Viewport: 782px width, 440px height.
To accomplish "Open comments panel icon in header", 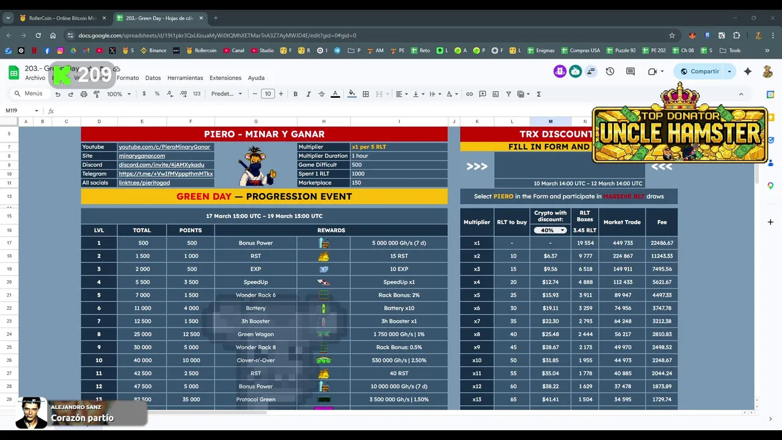I will click(630, 71).
